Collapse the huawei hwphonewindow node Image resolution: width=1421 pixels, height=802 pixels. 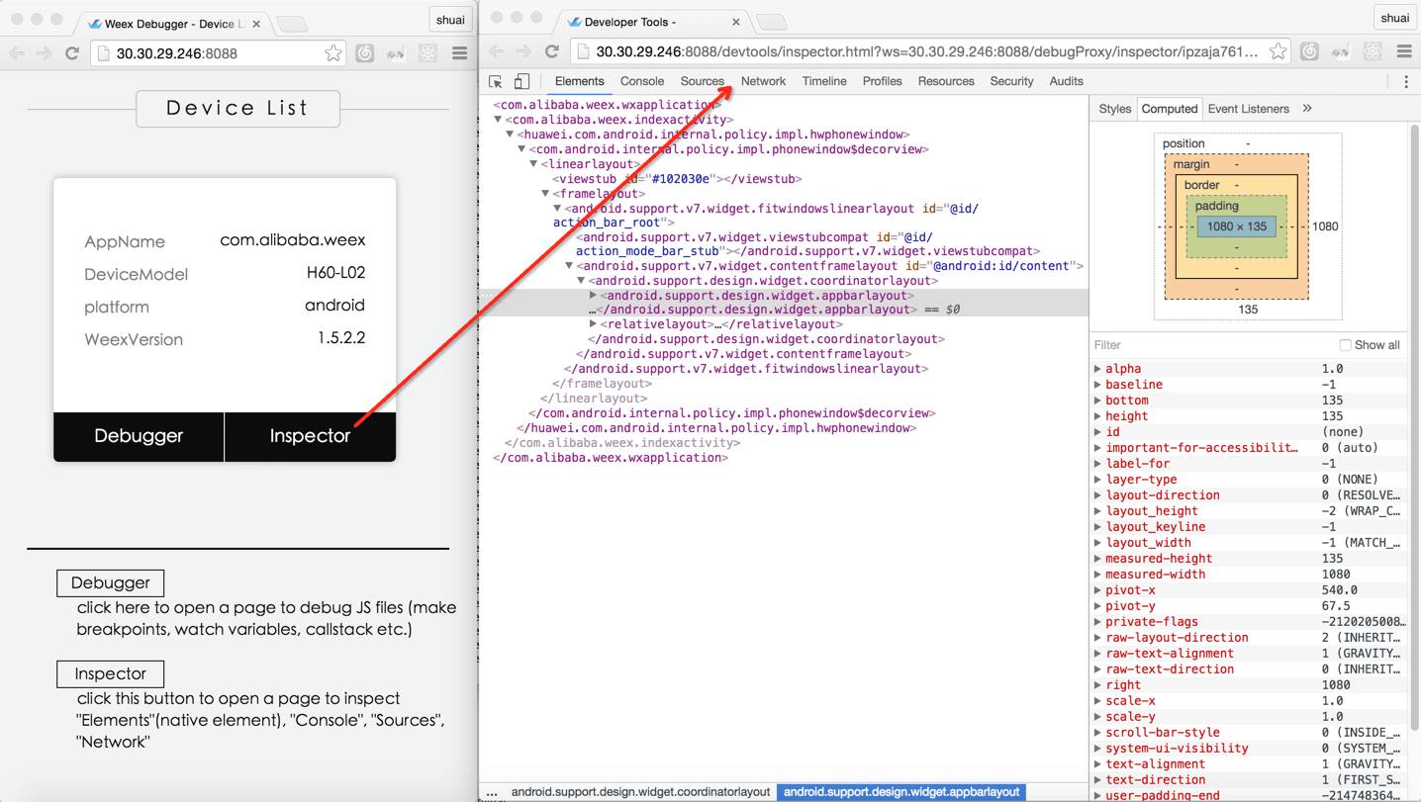[x=511, y=134]
